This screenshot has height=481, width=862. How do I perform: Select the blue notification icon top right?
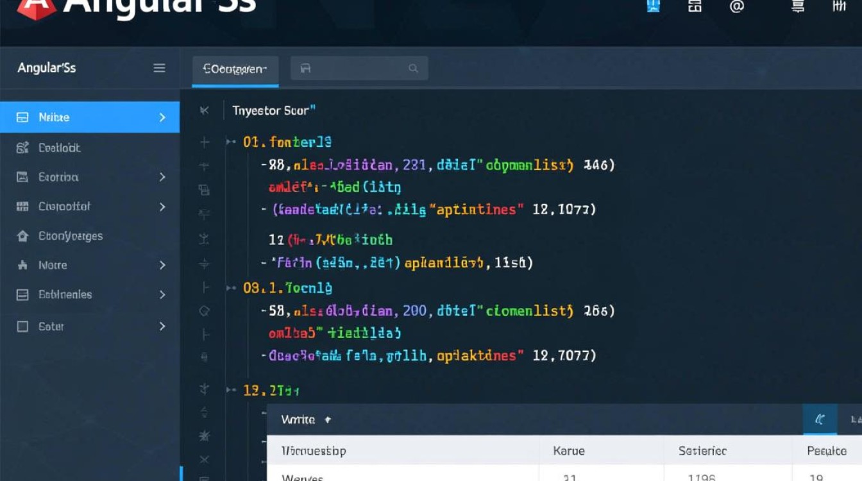pyautogui.click(x=652, y=7)
